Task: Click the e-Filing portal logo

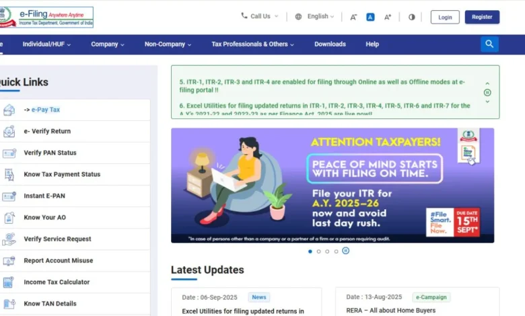Action: 46,17
